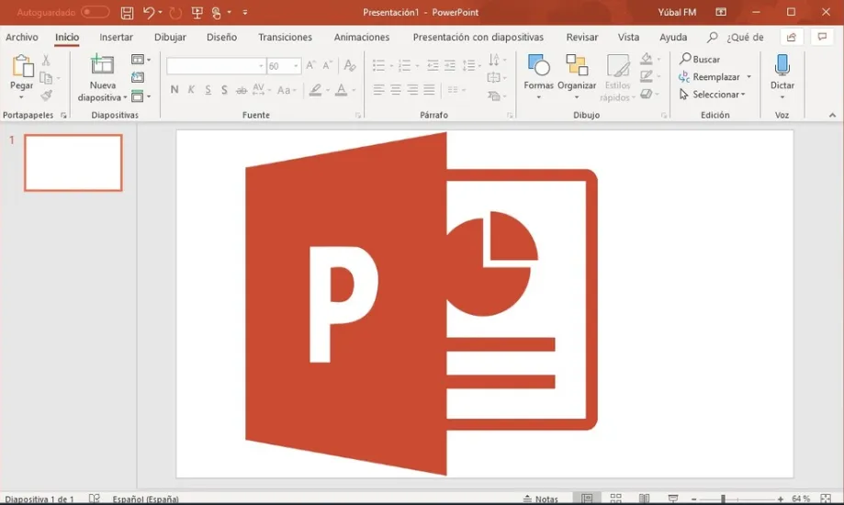844x505 pixels.
Task: Click the Pegar paste icon
Action: (x=22, y=66)
